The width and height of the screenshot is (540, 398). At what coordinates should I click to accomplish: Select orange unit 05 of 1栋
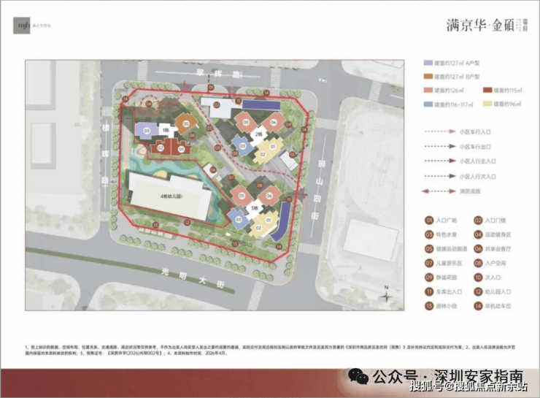pos(186,123)
